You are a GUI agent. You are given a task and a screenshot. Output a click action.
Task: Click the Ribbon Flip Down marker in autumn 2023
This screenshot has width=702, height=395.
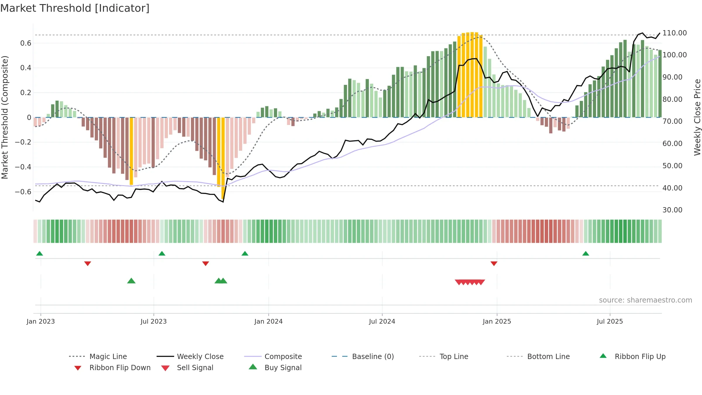[x=206, y=263]
